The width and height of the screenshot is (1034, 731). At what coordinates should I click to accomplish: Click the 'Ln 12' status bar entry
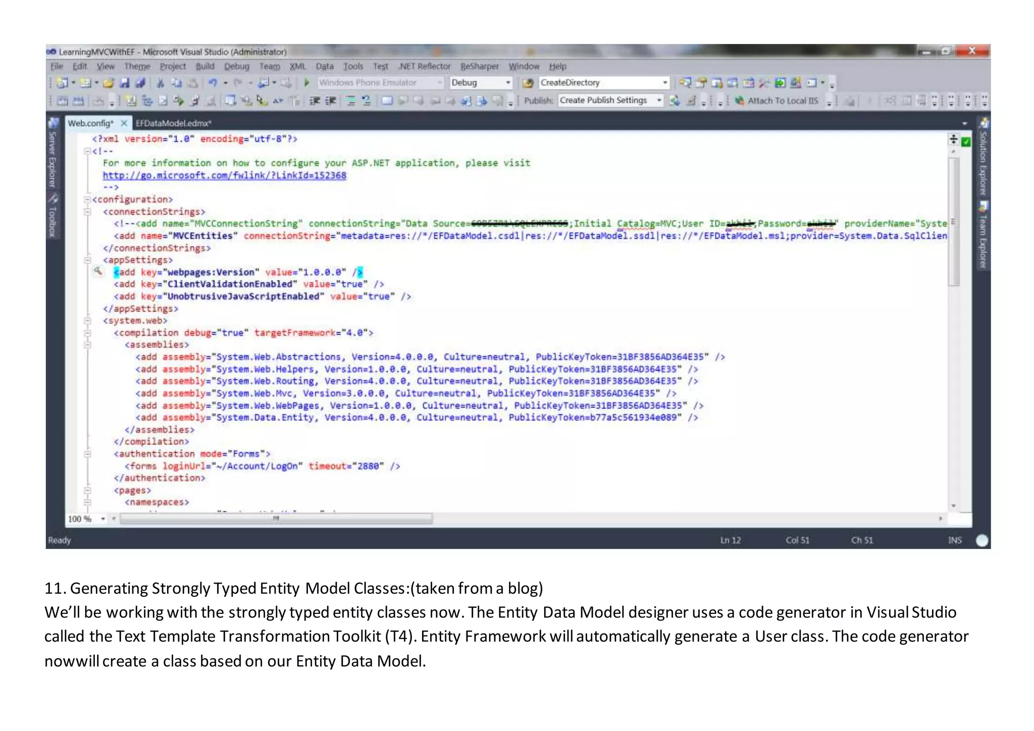730,540
